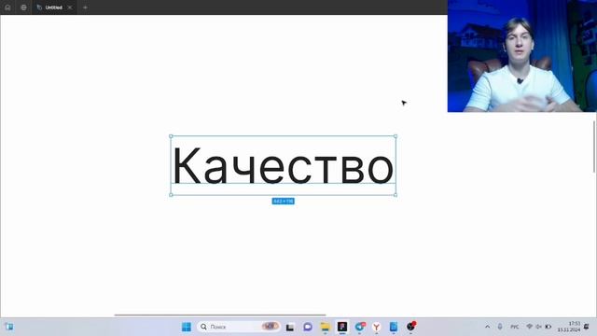Click the taskbar Поиск search box
Image resolution: width=597 pixels, height=336 pixels.
[x=239, y=327]
